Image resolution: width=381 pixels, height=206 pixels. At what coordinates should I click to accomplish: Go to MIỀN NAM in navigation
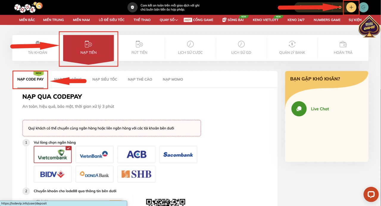(x=81, y=20)
